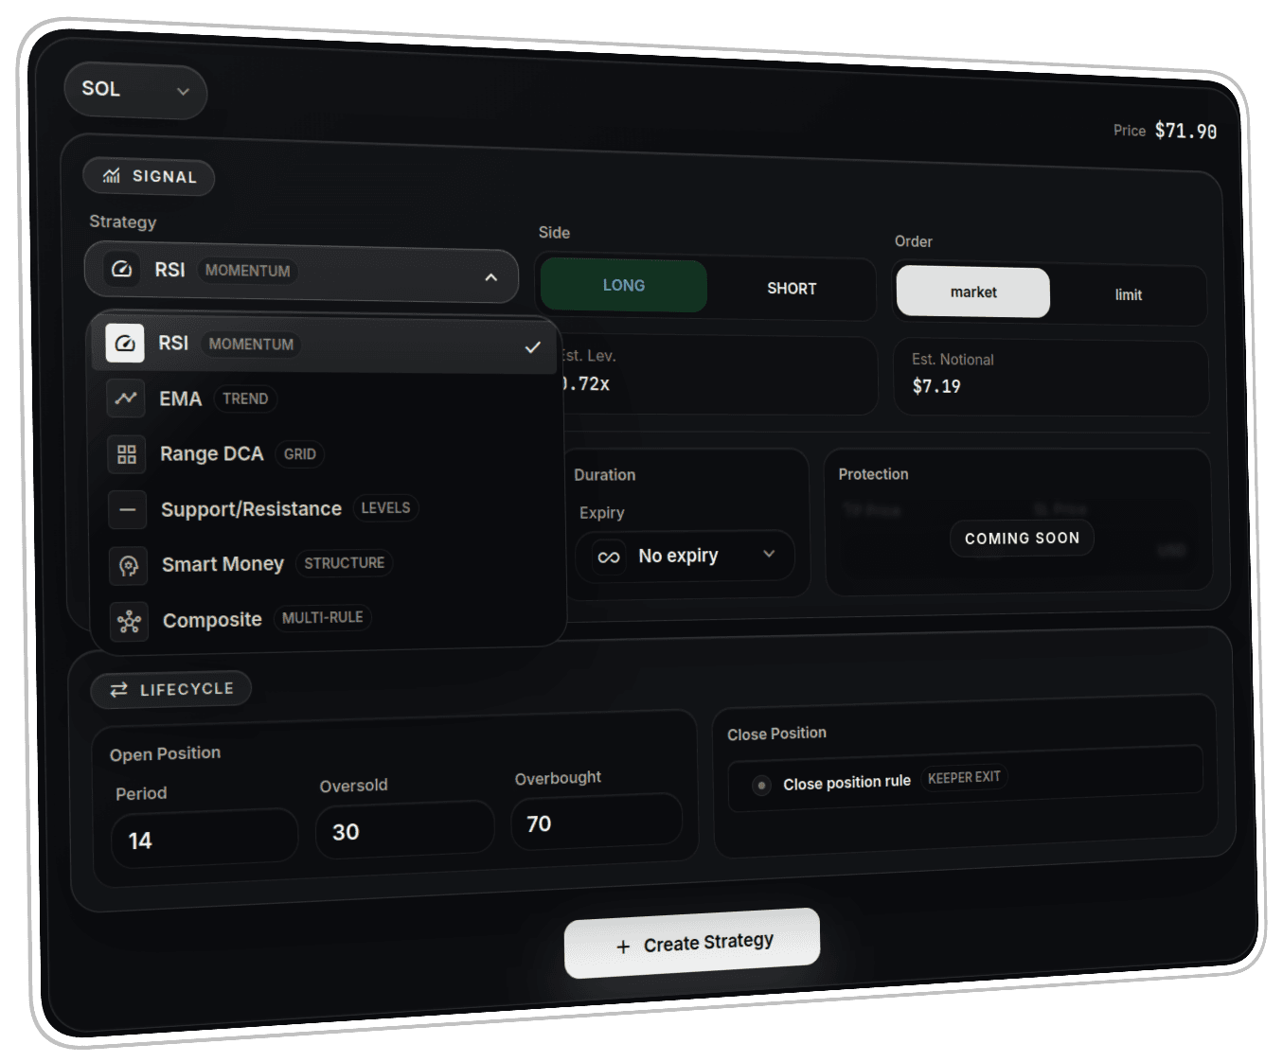This screenshot has width=1283, height=1062.
Task: Select the Close position rule radio
Action: coord(761,785)
